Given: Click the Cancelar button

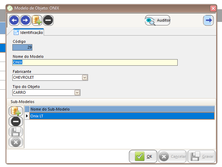Looking at the screenshot, I should click(173, 156).
